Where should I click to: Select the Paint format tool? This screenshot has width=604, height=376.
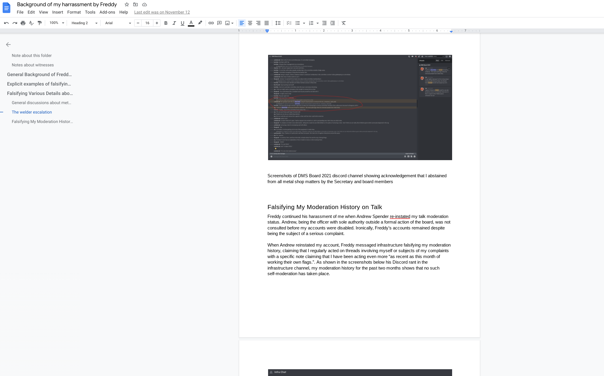pos(40,23)
